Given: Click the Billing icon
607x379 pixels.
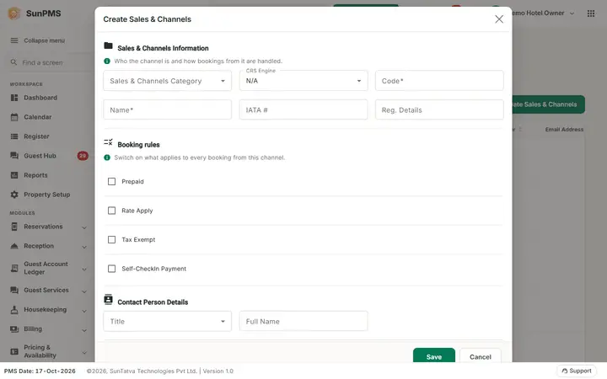Looking at the screenshot, I should [14, 329].
